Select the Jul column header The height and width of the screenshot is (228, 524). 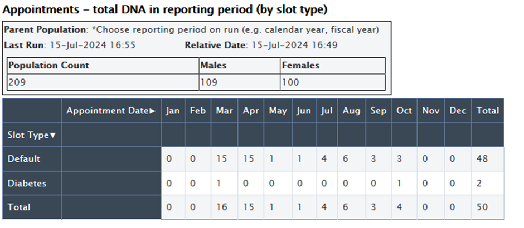pyautogui.click(x=327, y=111)
